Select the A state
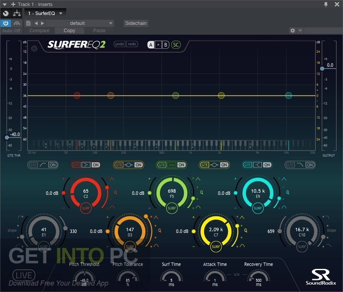 [151, 45]
